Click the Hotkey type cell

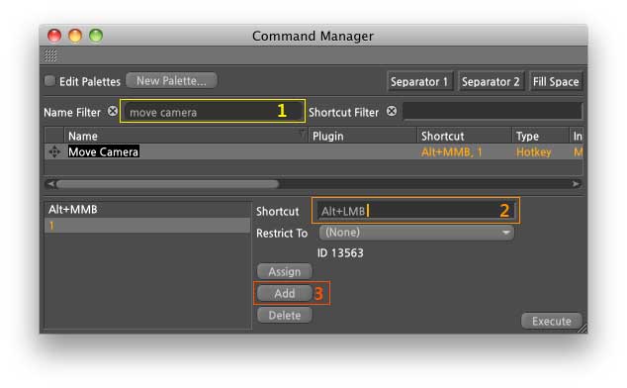pyautogui.click(x=533, y=152)
